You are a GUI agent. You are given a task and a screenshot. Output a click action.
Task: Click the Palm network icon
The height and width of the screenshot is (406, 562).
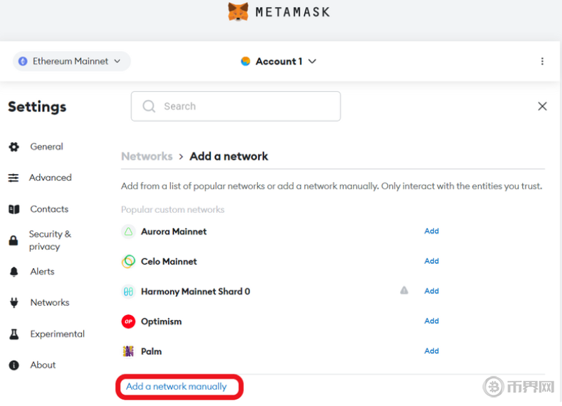coord(128,351)
